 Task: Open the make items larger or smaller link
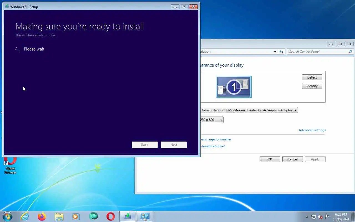point(215,139)
